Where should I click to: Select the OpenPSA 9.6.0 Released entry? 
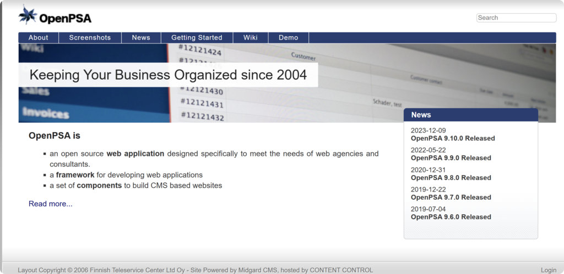tap(451, 217)
